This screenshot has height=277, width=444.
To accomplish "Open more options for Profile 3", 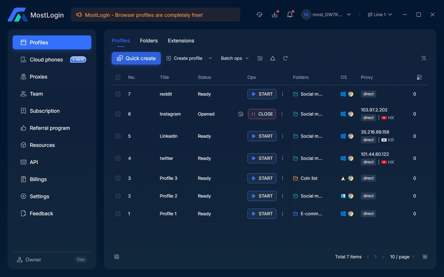I will [282, 178].
